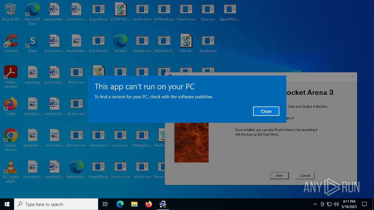Close the installer window with X
Viewport: 374px width, 210px height.
[x=352, y=76]
